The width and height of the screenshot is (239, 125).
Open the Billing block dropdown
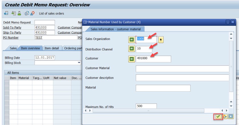79,63
